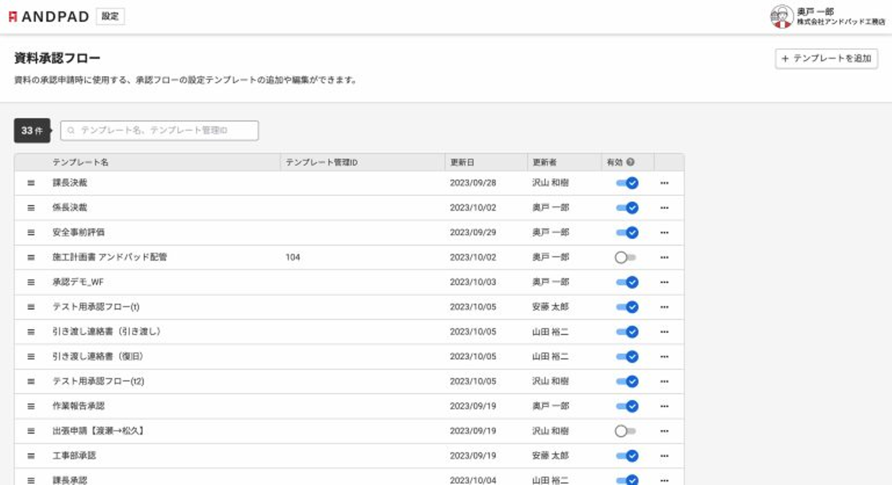Open more options for テスト用承認フロー(t)
Screen dimensions: 892x485
point(664,307)
